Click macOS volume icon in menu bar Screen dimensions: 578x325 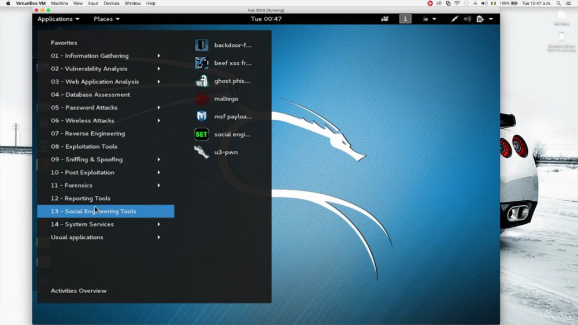coord(484,3)
